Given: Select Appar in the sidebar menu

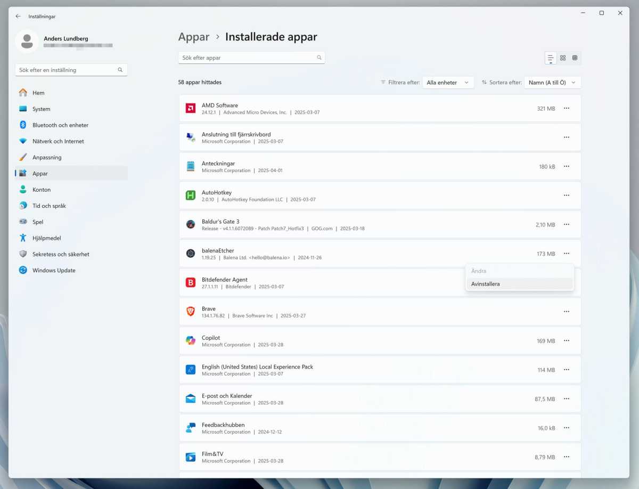Looking at the screenshot, I should coord(39,173).
